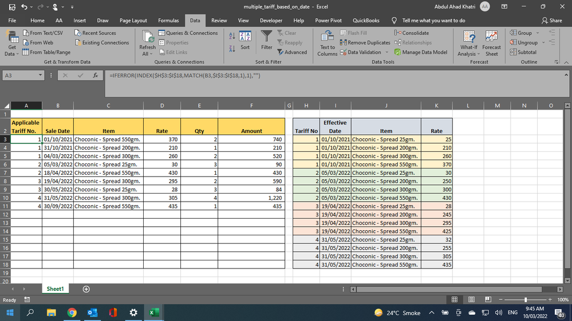The height and width of the screenshot is (321, 572).
Task: Click the Subtotal command
Action: (x=523, y=53)
